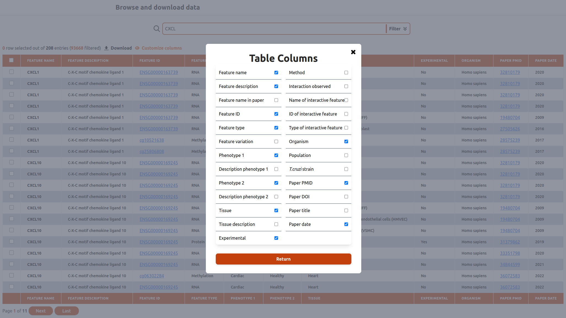Screen dimensions: 566x318
Task: Uncheck the Phenotype 2 column
Action: 276,183
